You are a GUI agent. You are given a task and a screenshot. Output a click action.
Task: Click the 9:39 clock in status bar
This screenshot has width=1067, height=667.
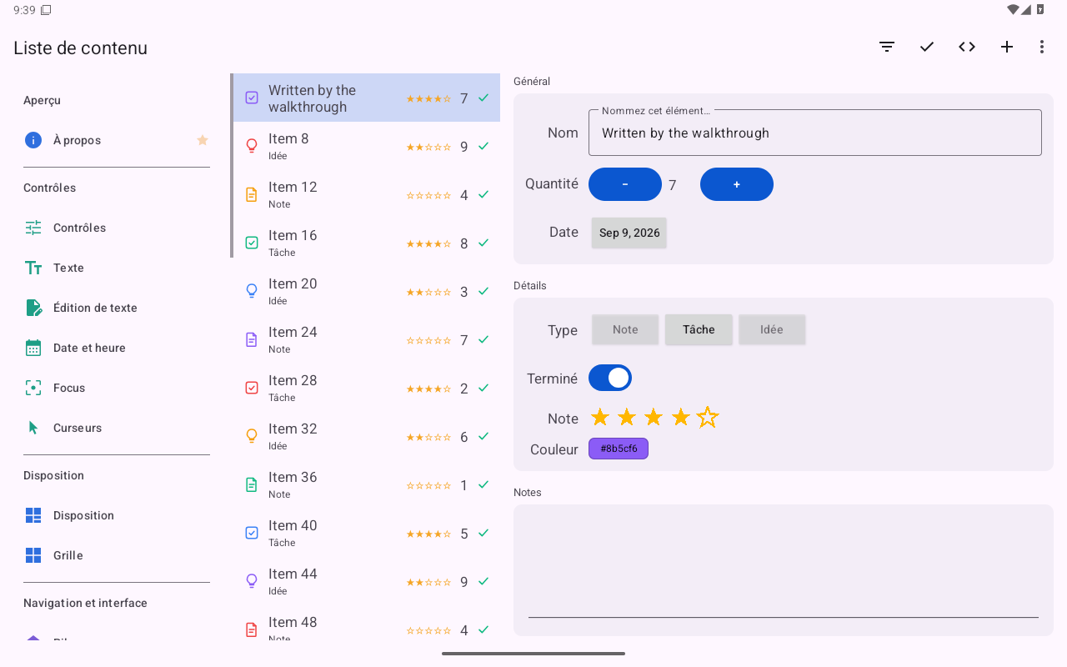tap(24, 10)
